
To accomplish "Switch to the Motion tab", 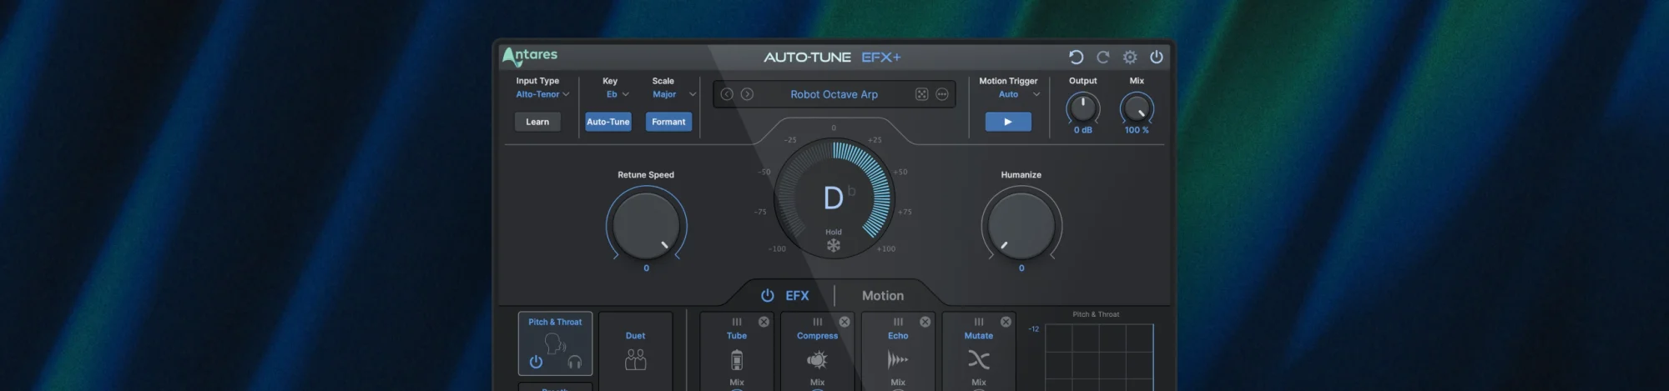I will click(883, 295).
